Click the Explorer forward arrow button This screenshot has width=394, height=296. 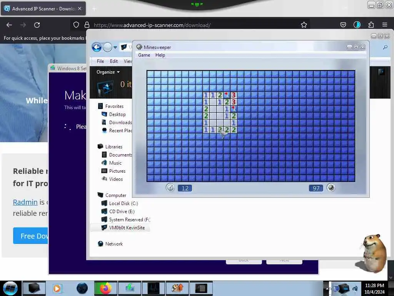pos(108,47)
